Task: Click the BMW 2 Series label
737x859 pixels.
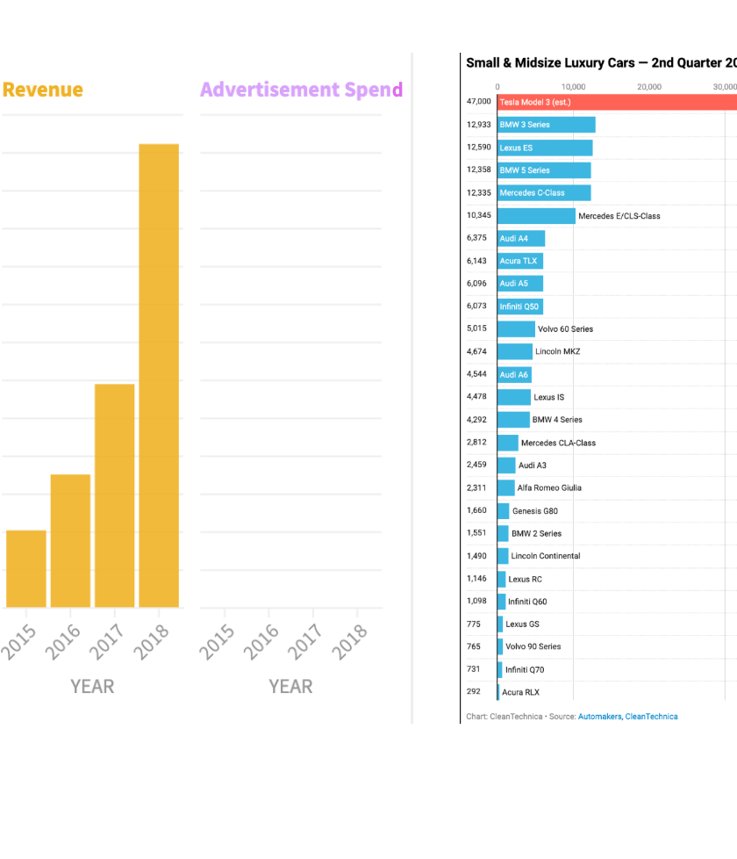Action: click(x=536, y=534)
